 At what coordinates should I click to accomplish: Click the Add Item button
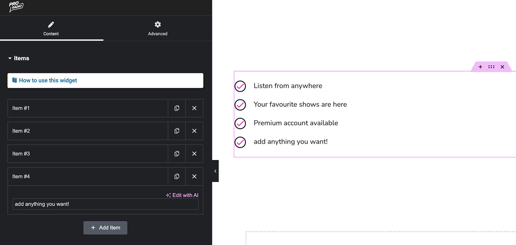point(105,228)
